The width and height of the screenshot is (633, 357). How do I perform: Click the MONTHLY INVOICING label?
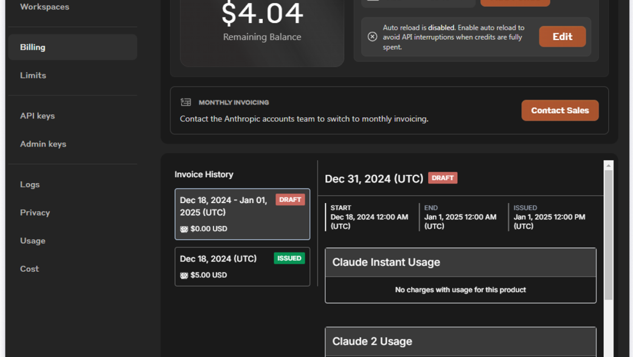233,103
